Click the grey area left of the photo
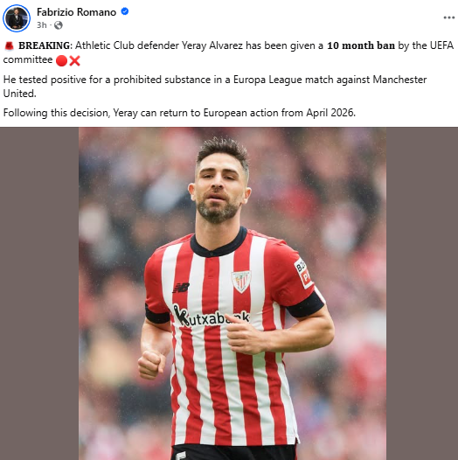Viewport: 458px width, 460px height. pyautogui.click(x=39, y=293)
